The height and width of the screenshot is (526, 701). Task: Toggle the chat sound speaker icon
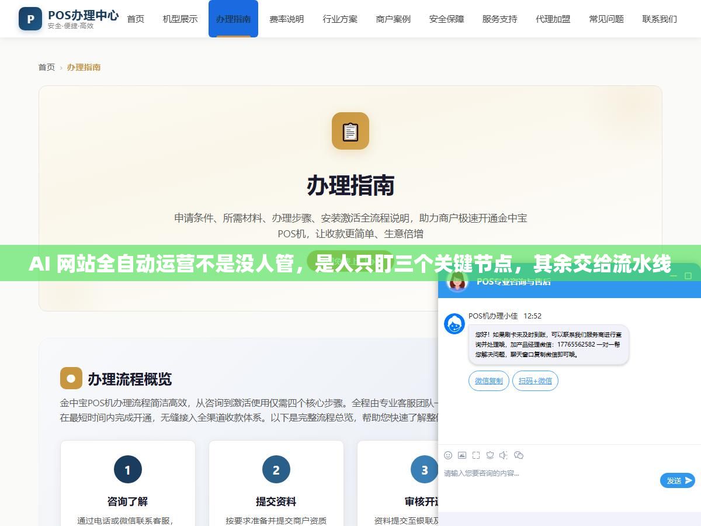(504, 455)
